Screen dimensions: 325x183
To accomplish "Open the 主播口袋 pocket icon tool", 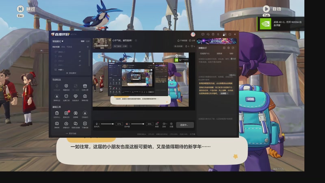I will pyautogui.click(x=66, y=97).
